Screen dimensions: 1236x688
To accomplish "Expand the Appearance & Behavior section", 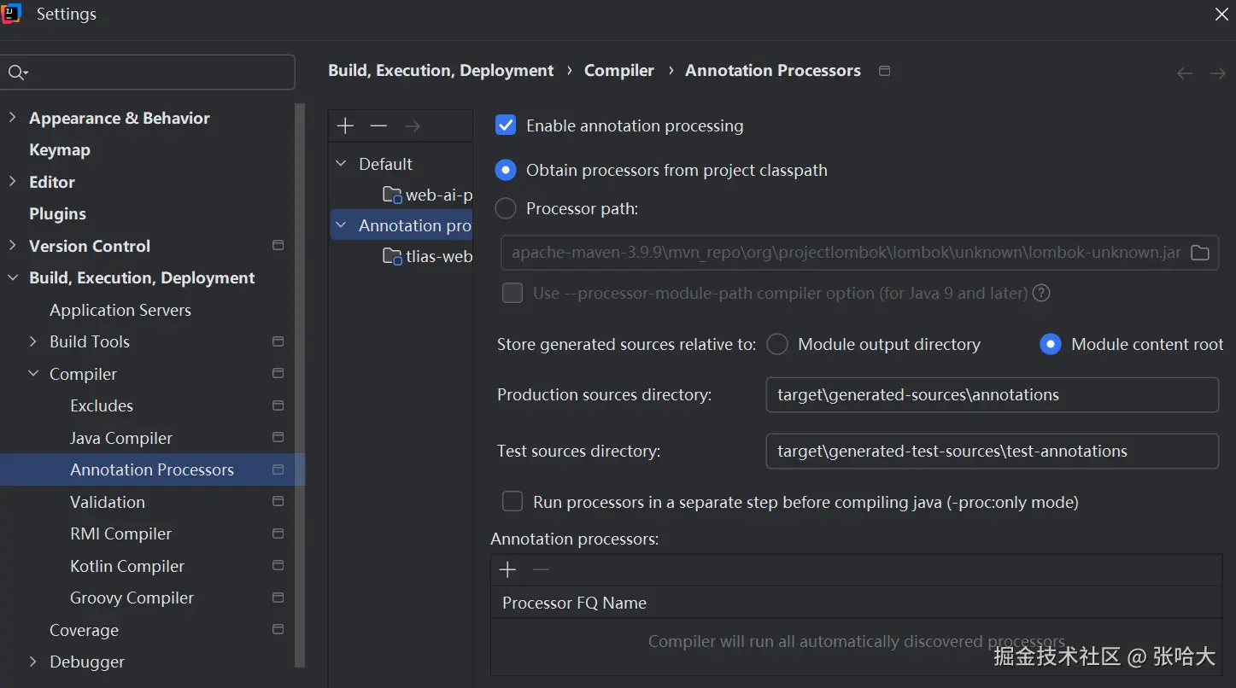I will pyautogui.click(x=12, y=118).
